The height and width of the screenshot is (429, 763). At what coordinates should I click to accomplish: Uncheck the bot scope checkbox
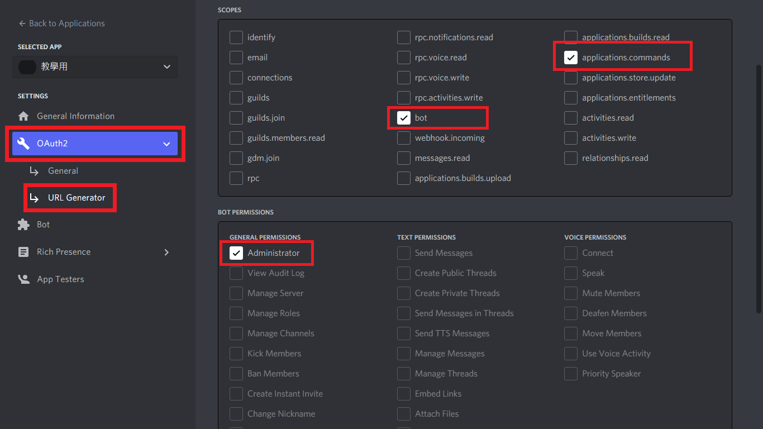[403, 118]
